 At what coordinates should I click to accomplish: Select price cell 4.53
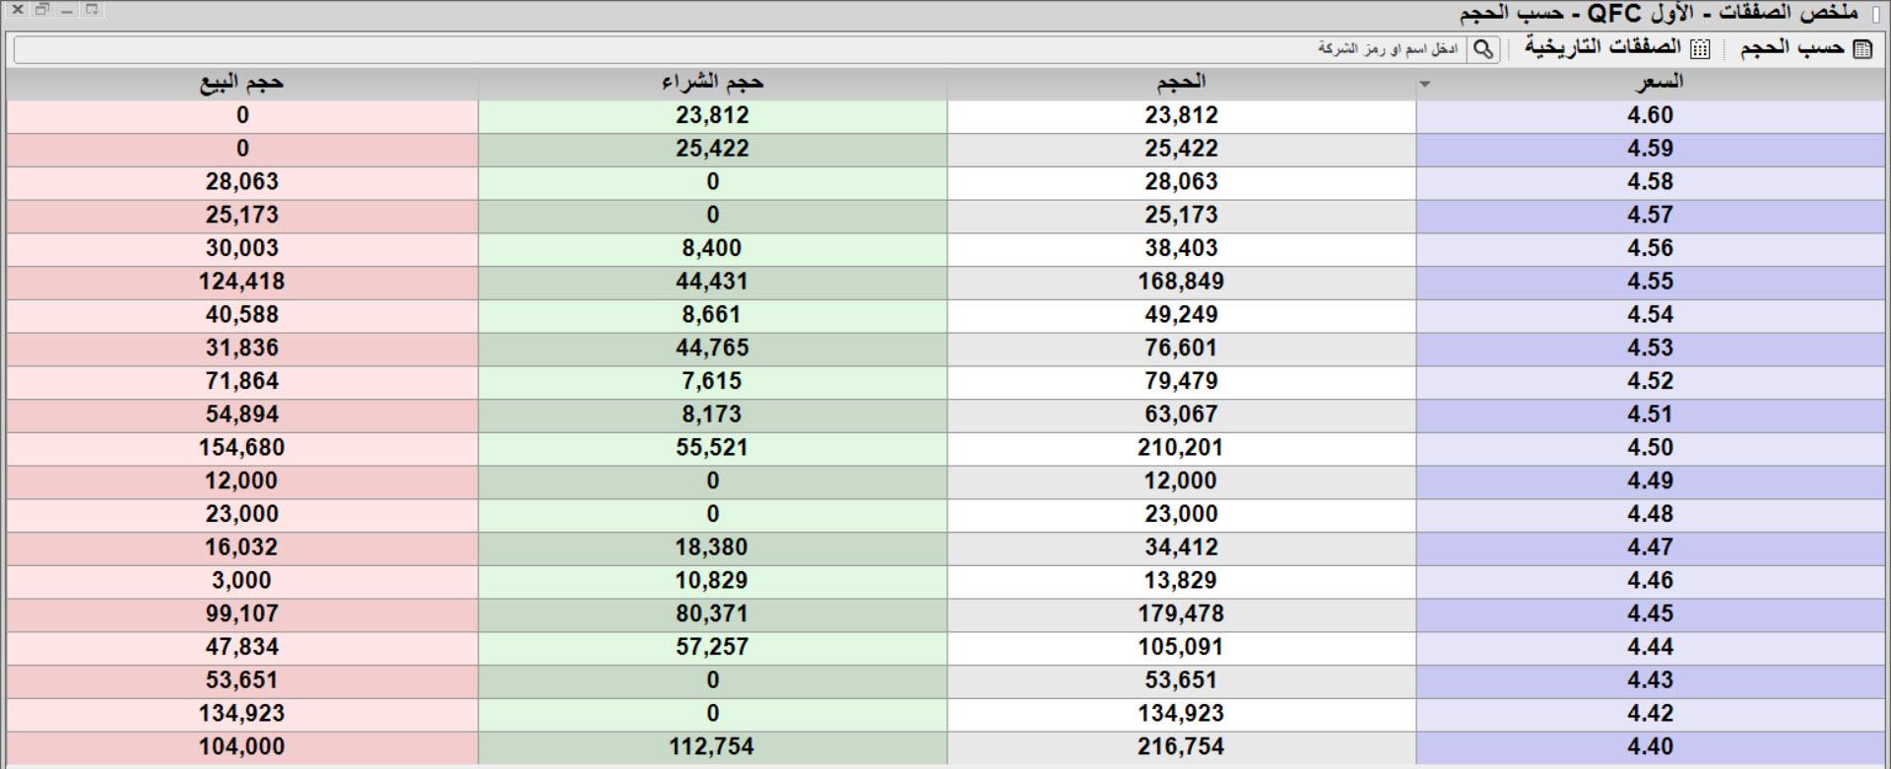tap(1651, 349)
